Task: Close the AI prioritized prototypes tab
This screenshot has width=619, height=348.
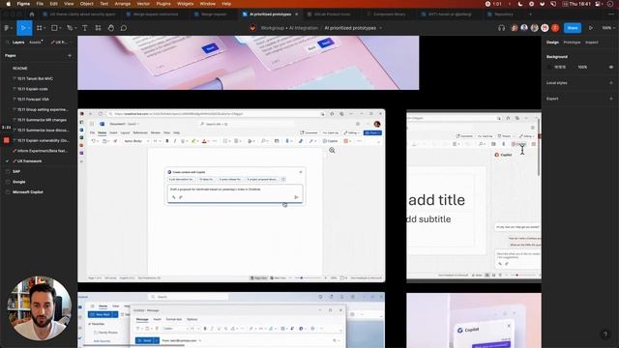Action: pyautogui.click(x=297, y=14)
